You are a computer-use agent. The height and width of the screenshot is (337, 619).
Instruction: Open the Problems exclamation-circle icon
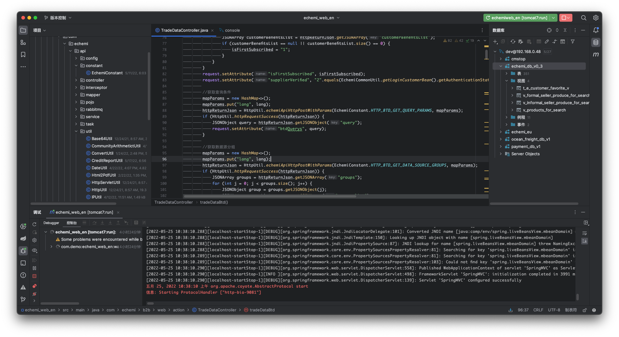[x=23, y=275]
